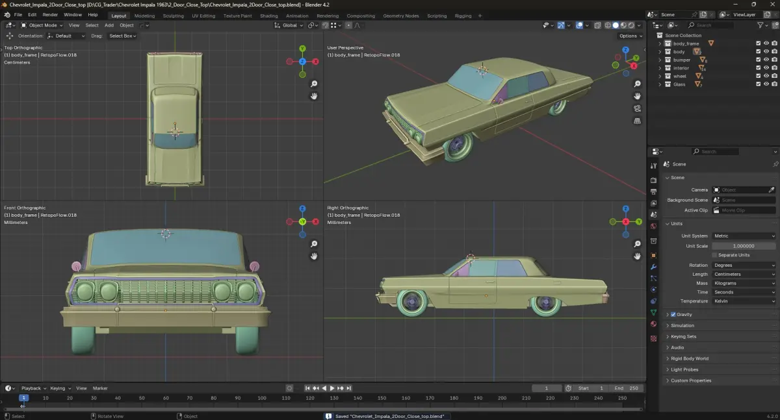Click the eyedropper next to Camera field
Viewport: 780px width, 420px height.
[x=772, y=190]
